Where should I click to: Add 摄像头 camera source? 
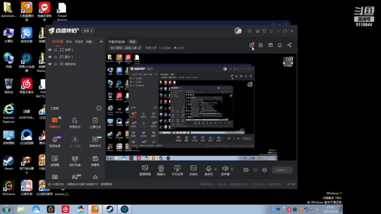click(161, 170)
